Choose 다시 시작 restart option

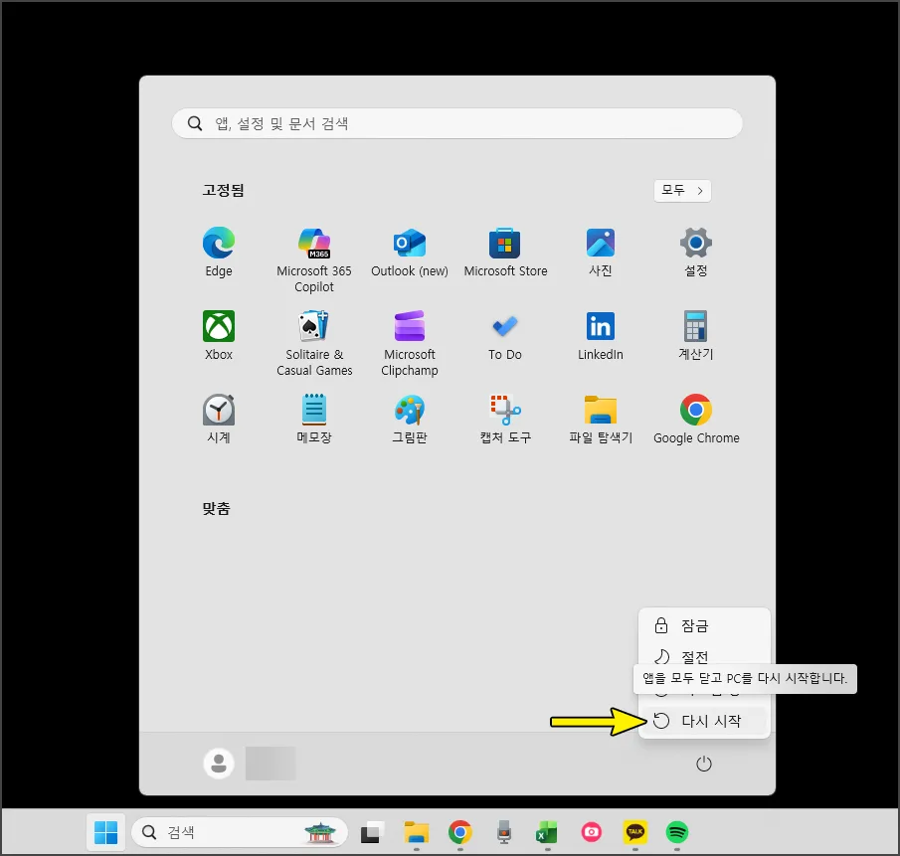click(x=704, y=721)
